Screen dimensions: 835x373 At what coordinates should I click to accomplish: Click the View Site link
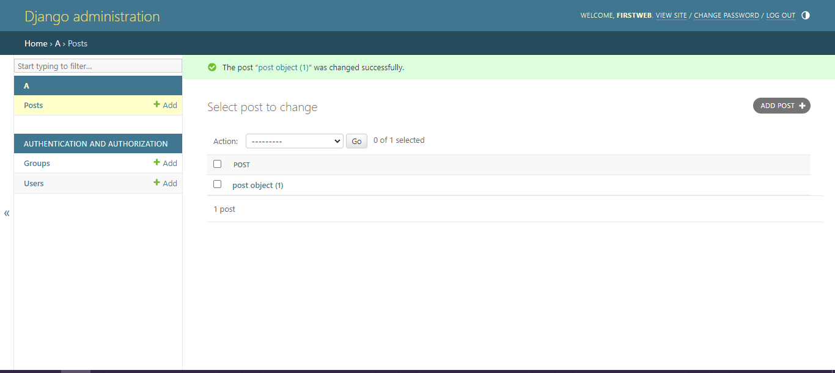(x=671, y=15)
